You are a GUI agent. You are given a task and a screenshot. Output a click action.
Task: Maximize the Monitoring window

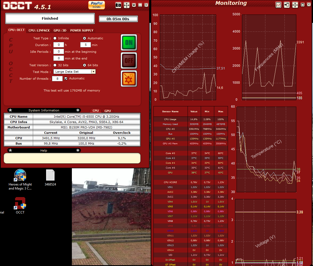click(x=303, y=5)
